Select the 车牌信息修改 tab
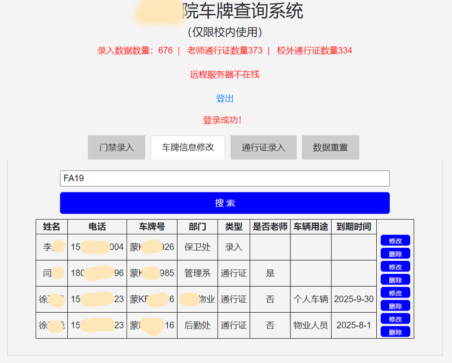The image size is (452, 363). (x=188, y=147)
